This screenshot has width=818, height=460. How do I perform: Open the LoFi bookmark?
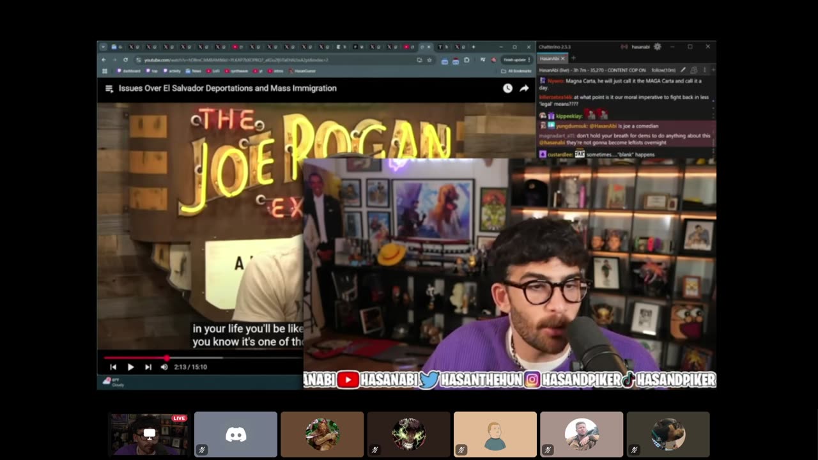click(x=213, y=71)
